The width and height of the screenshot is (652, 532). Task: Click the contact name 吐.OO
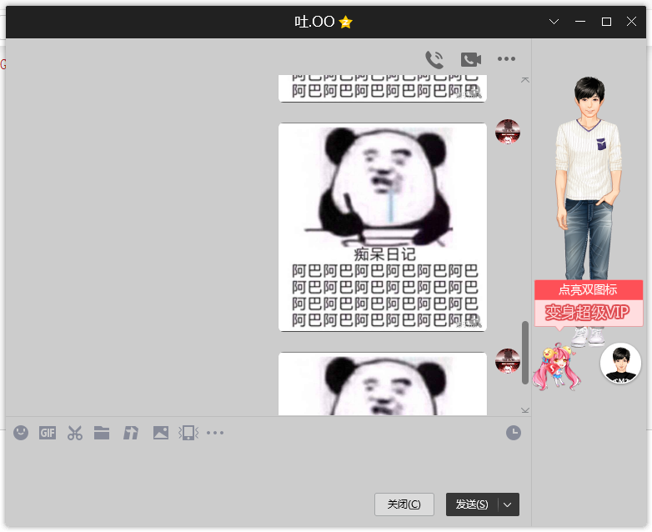(314, 22)
